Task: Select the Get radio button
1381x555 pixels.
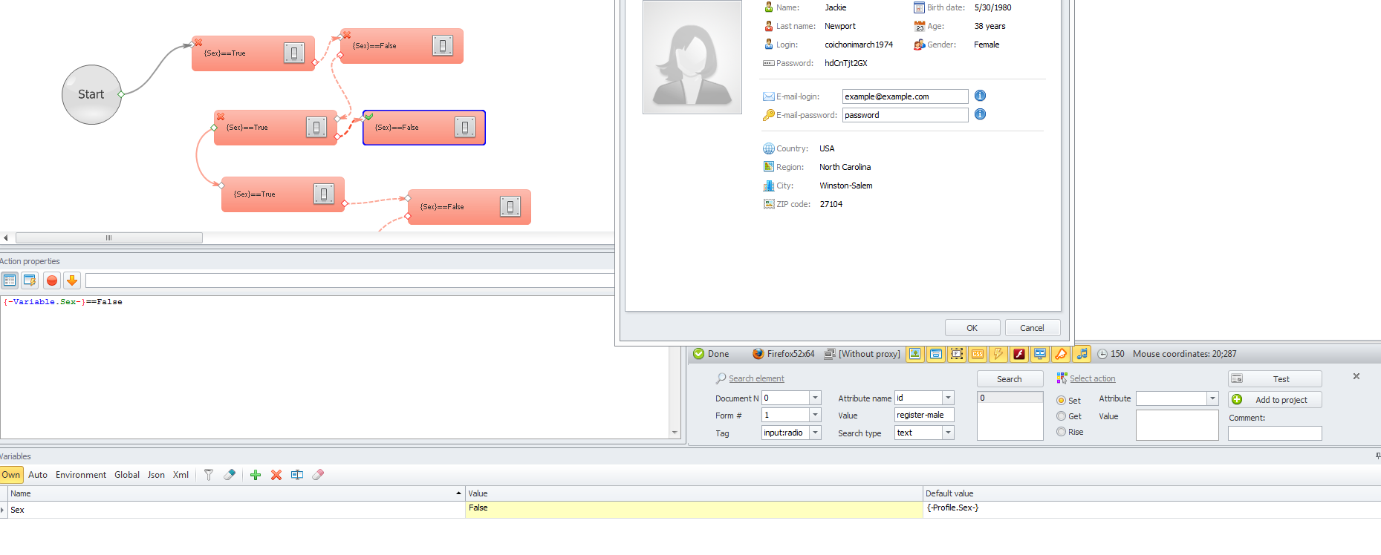Action: [x=1061, y=416]
